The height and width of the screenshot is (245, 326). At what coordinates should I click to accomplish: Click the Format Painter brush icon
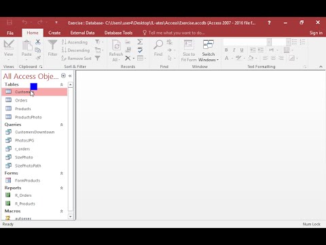[38, 58]
